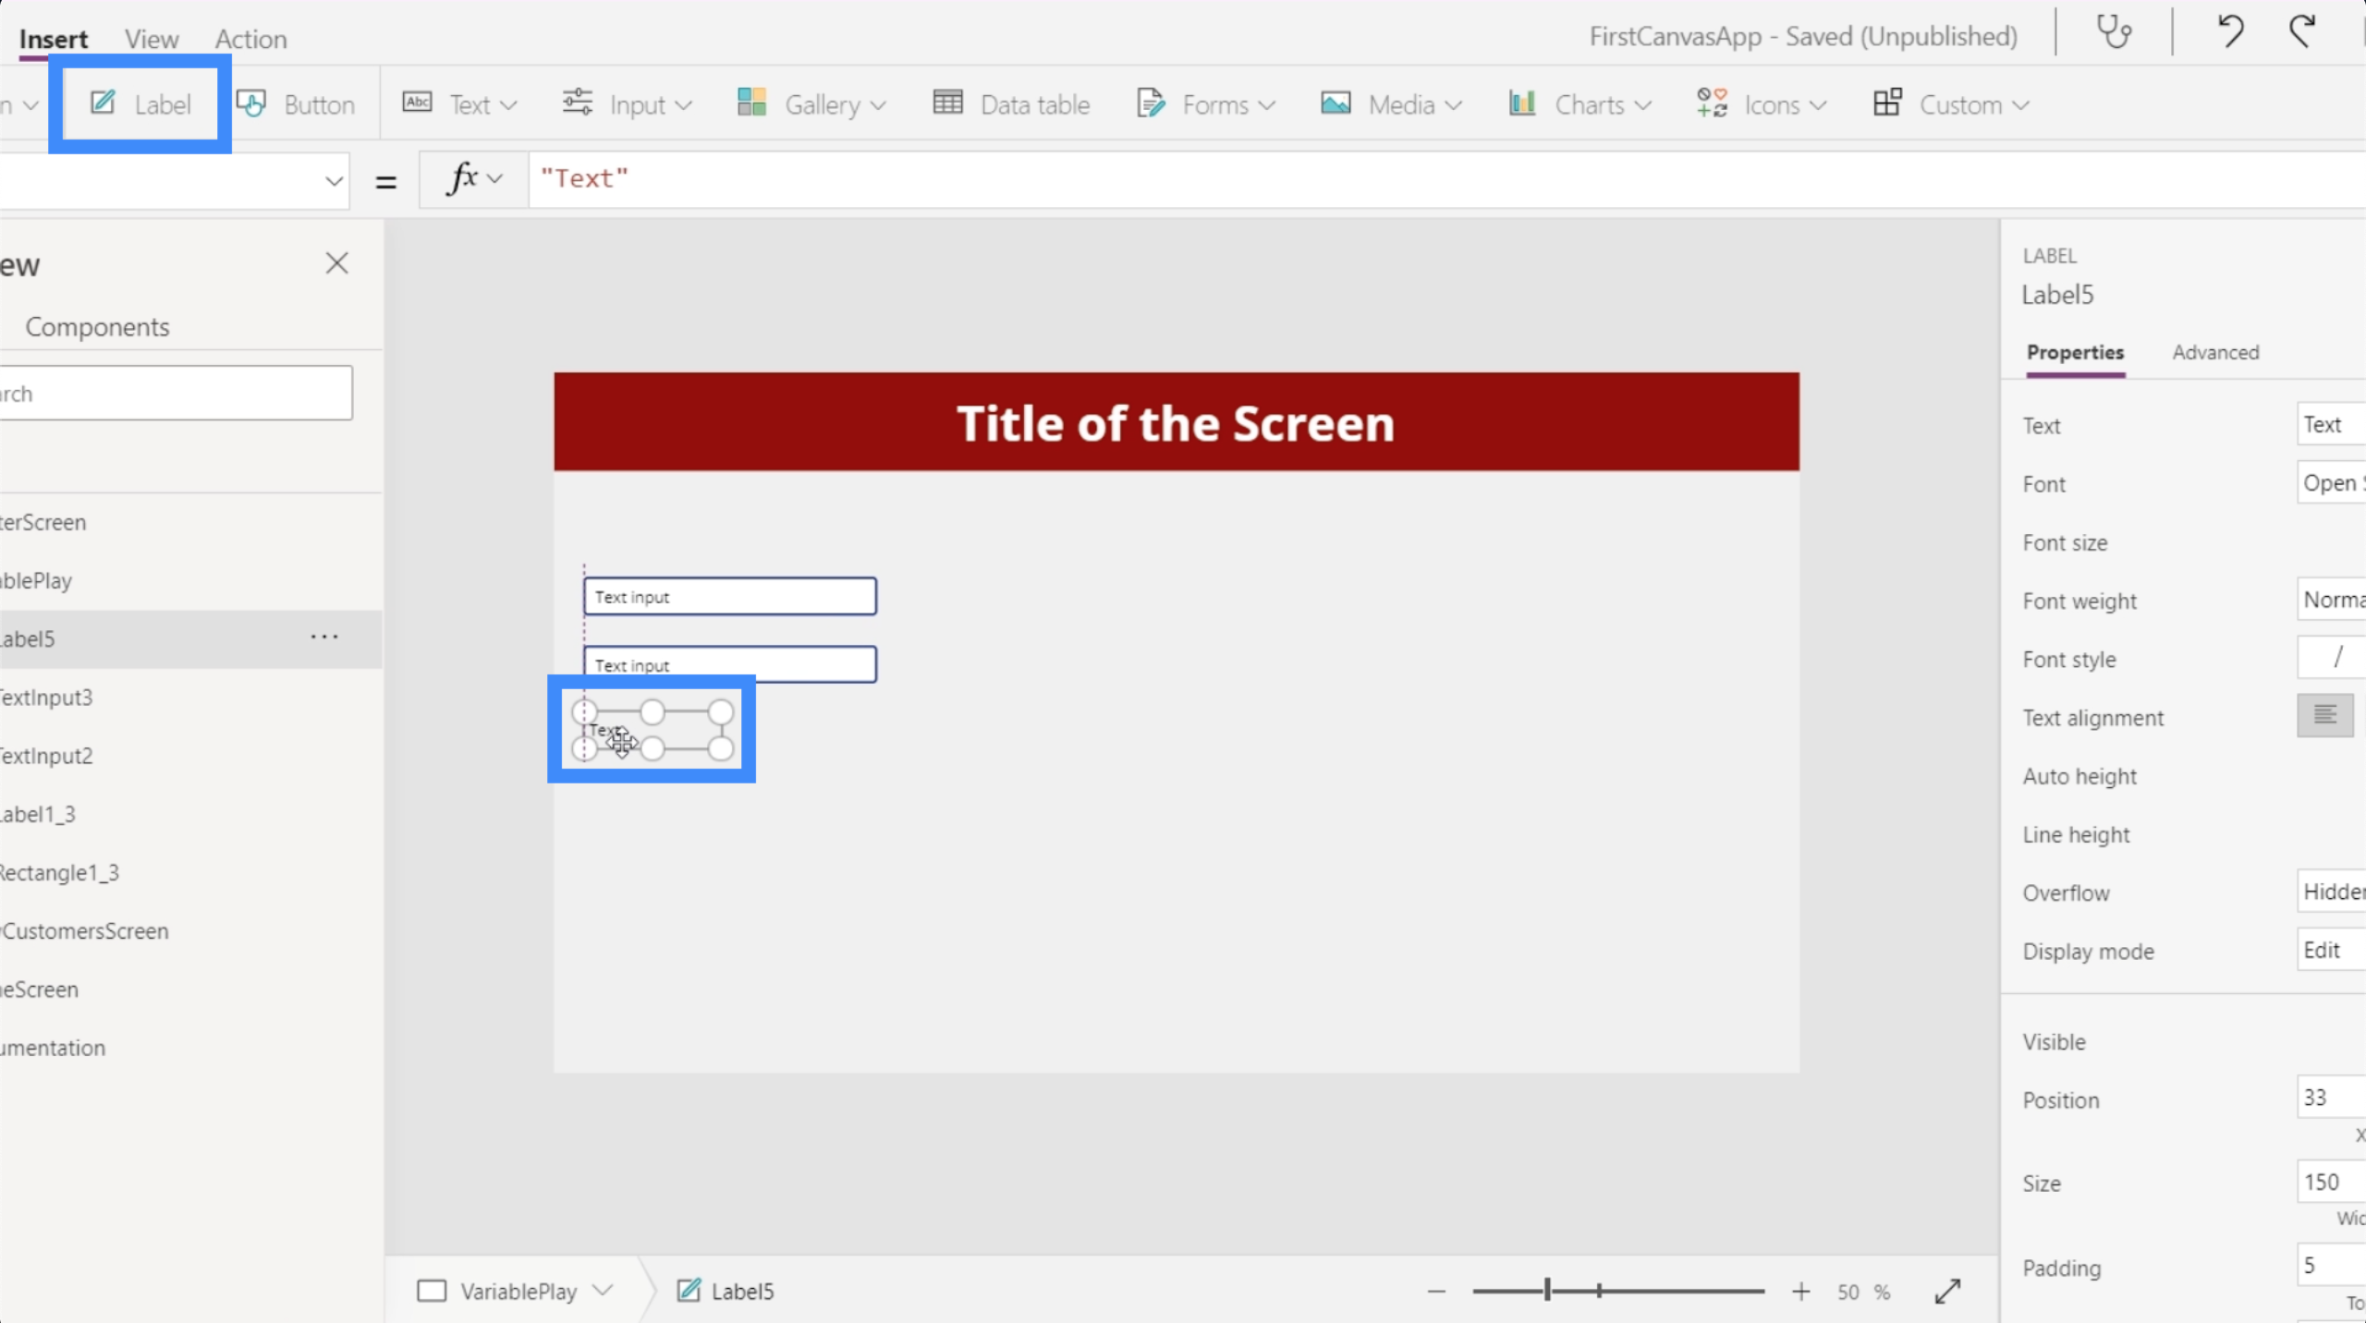Open the Overflow dropdown

(x=2331, y=891)
